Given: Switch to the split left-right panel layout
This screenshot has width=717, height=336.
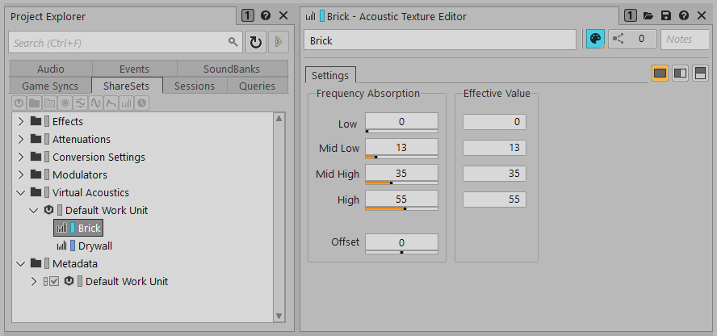Looking at the screenshot, I should [x=680, y=73].
